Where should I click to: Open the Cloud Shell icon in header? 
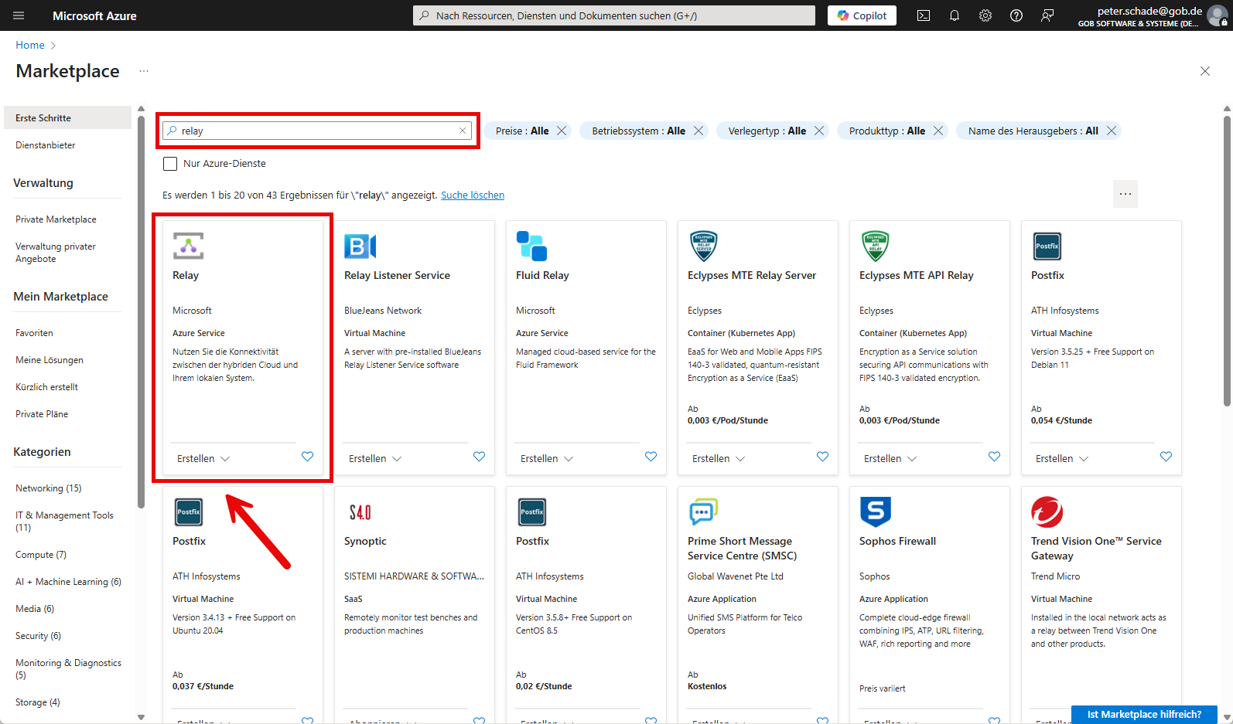point(924,15)
